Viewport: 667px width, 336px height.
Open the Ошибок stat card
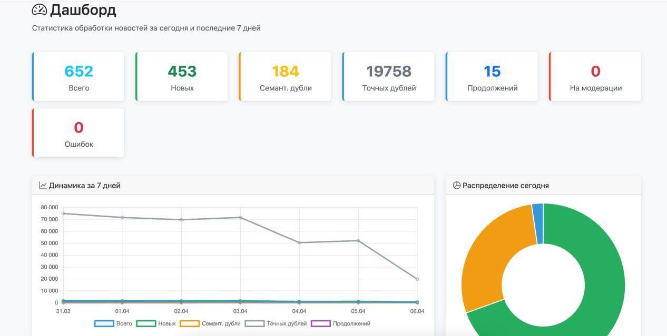79,133
